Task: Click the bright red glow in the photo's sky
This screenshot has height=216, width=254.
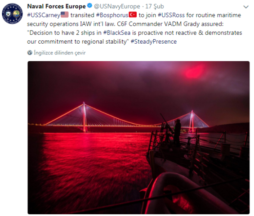Action: pos(194,72)
